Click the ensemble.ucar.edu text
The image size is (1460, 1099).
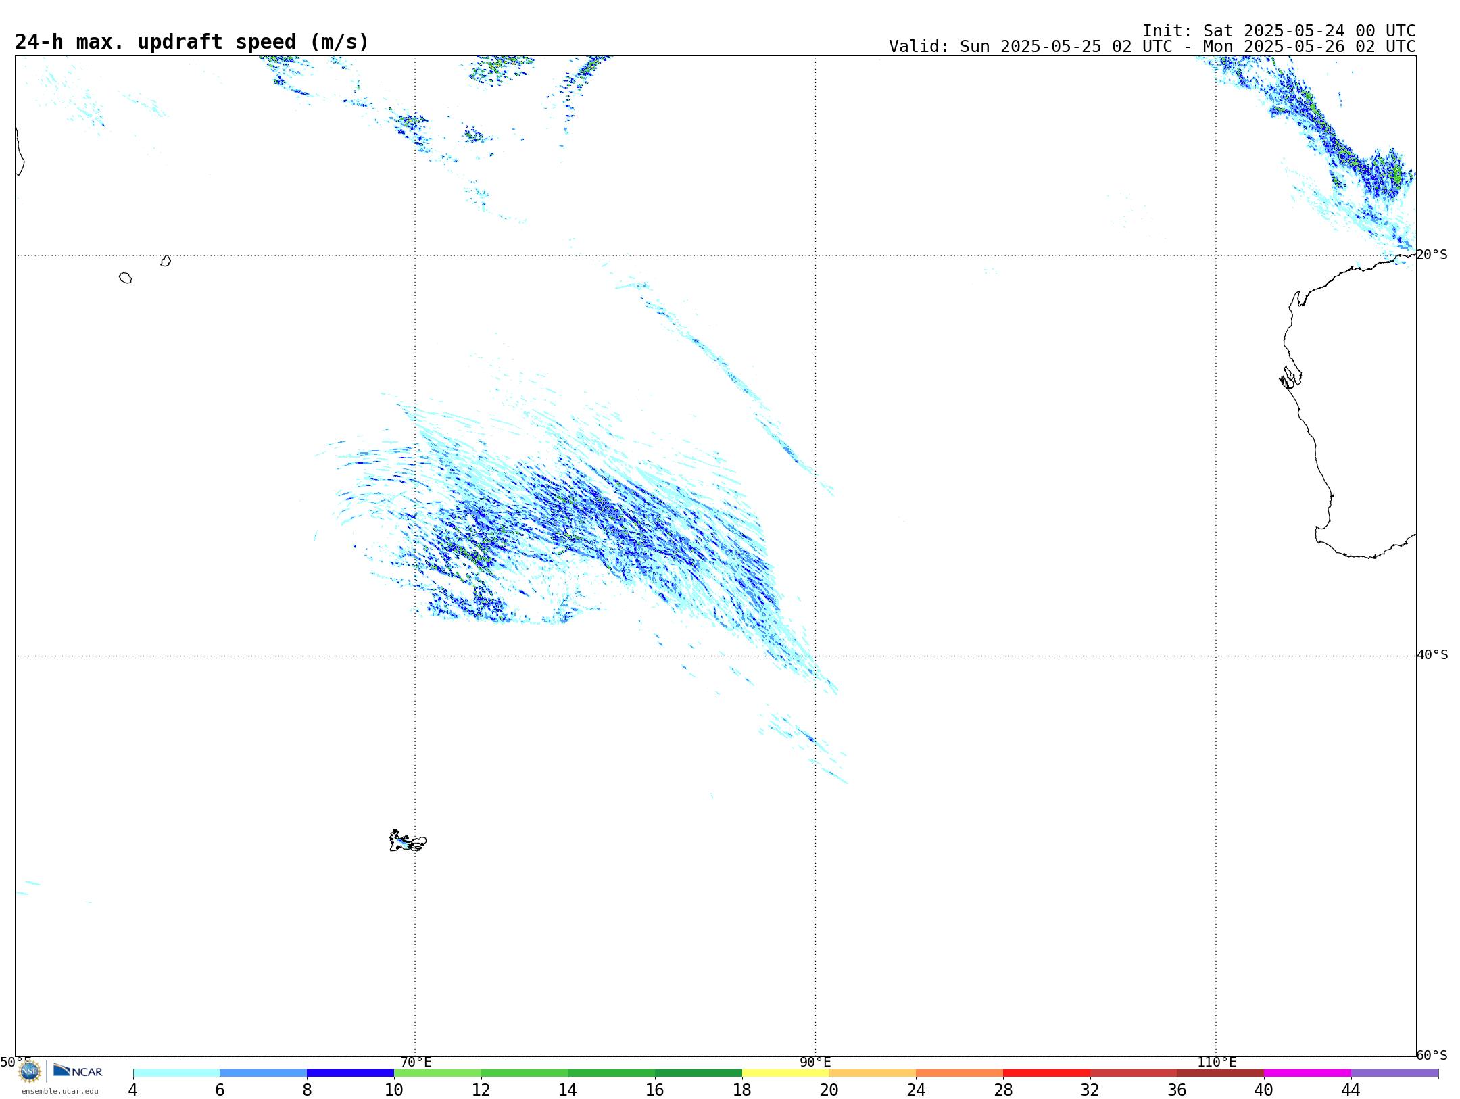pos(60,1091)
